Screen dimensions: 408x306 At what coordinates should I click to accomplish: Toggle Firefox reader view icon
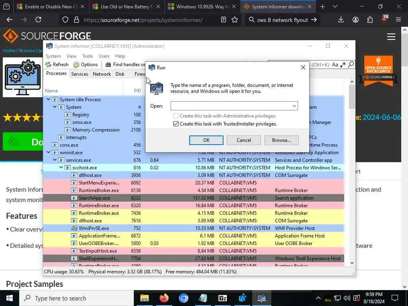(223, 20)
